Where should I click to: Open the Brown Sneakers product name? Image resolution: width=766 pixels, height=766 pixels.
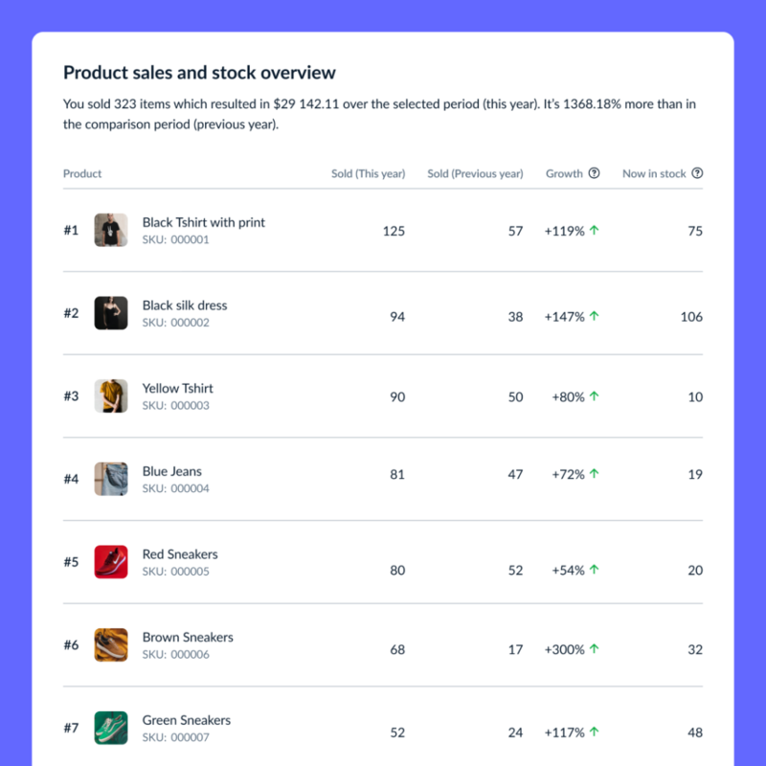point(188,637)
